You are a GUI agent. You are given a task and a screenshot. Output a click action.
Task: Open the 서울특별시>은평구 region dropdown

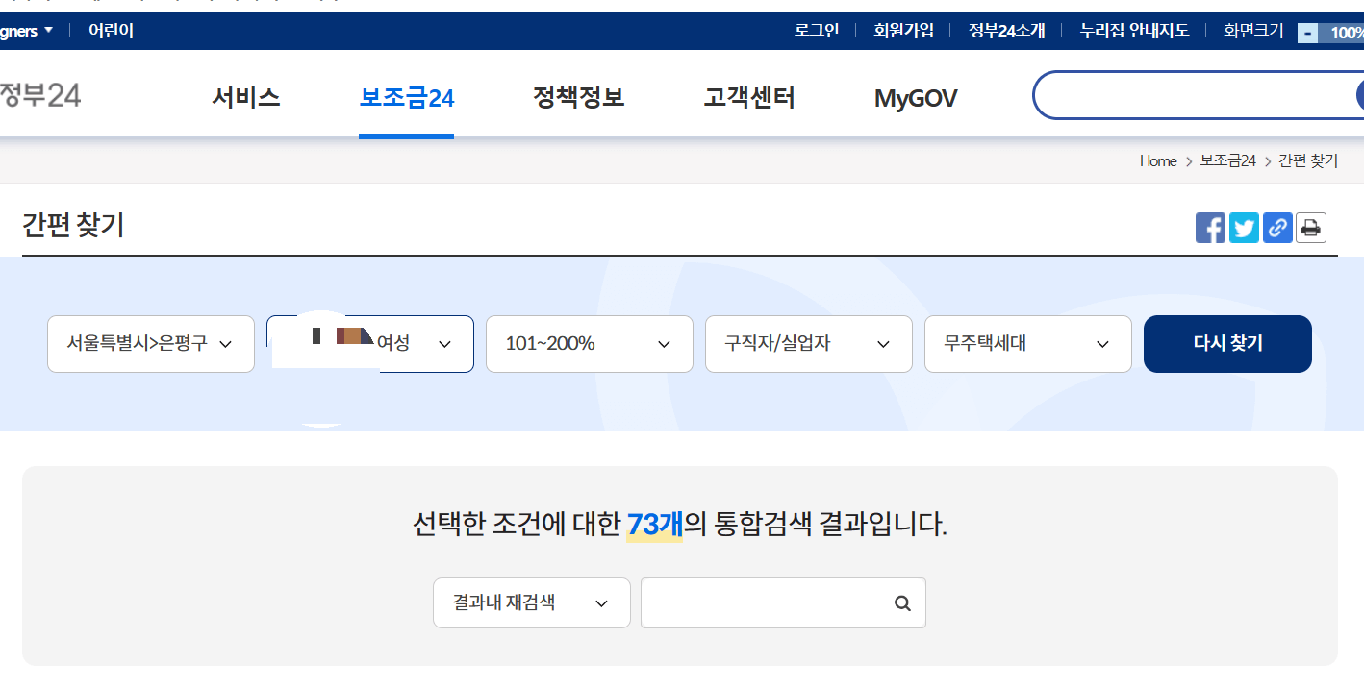pos(150,343)
